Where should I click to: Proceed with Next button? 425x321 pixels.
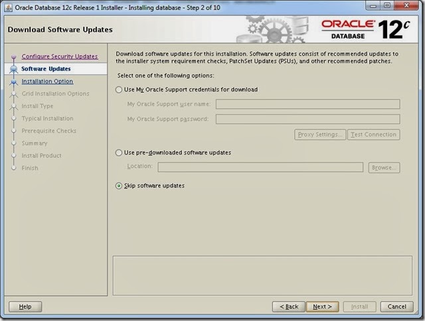tap(322, 306)
